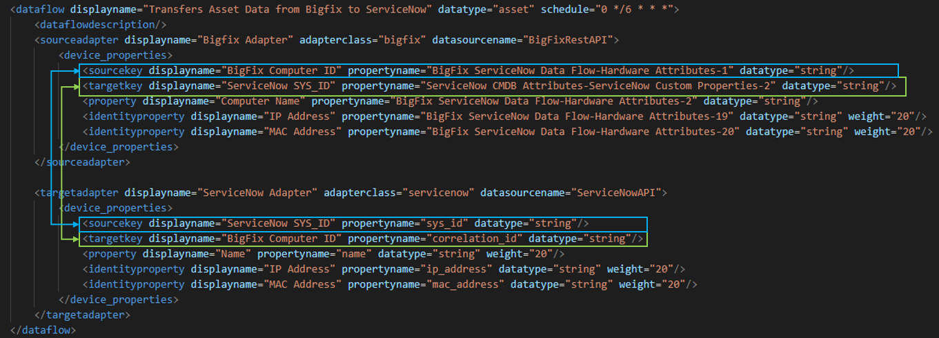The height and width of the screenshot is (338, 939).
Task: Click the closing targetadapter tag
Action: coord(82,315)
